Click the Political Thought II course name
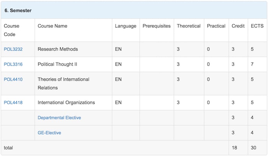 click(57, 64)
